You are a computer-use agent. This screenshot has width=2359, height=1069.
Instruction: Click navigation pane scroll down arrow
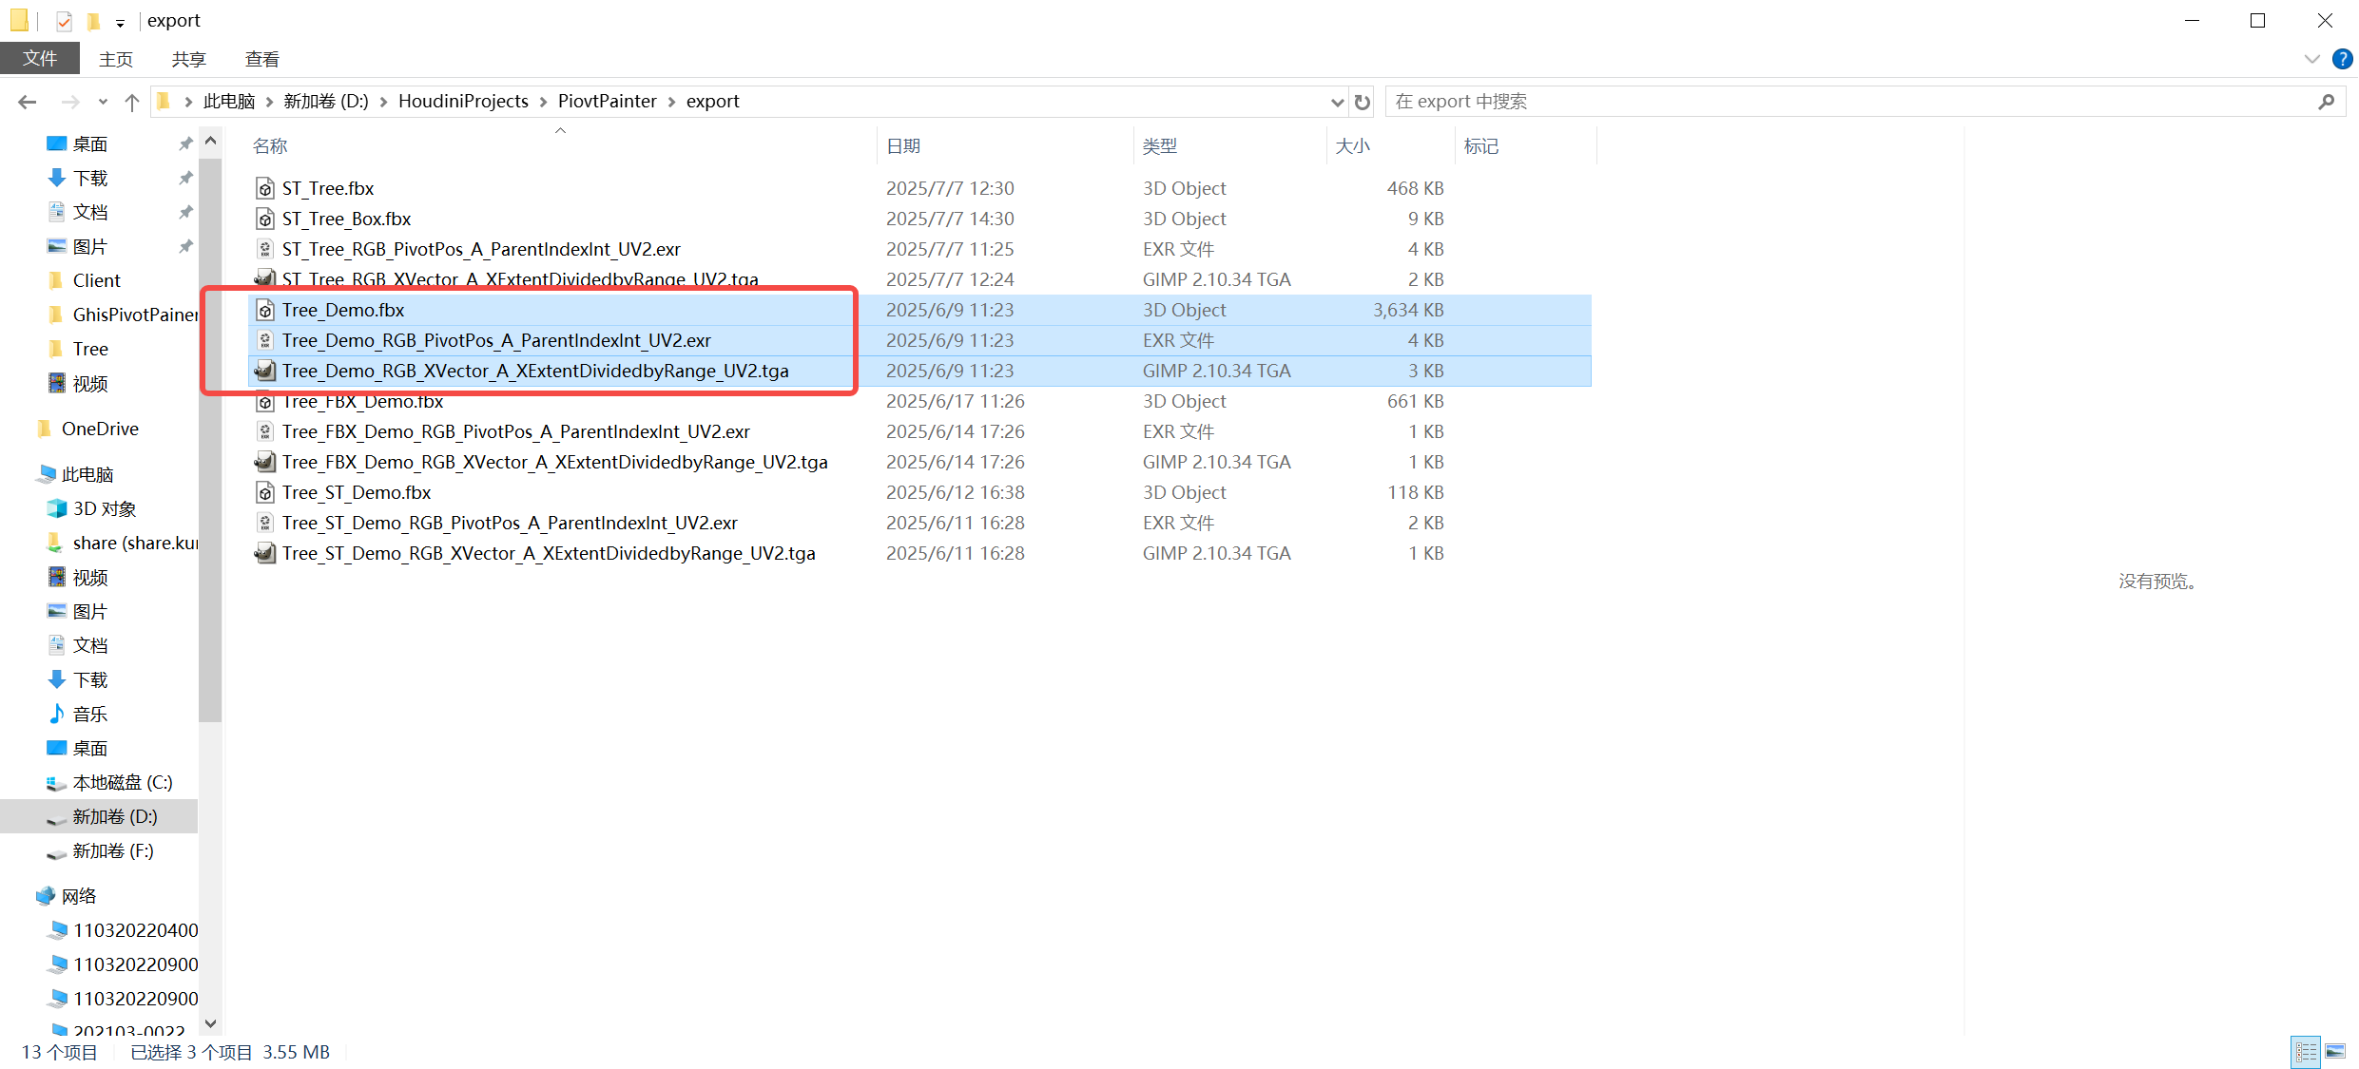tap(211, 1023)
